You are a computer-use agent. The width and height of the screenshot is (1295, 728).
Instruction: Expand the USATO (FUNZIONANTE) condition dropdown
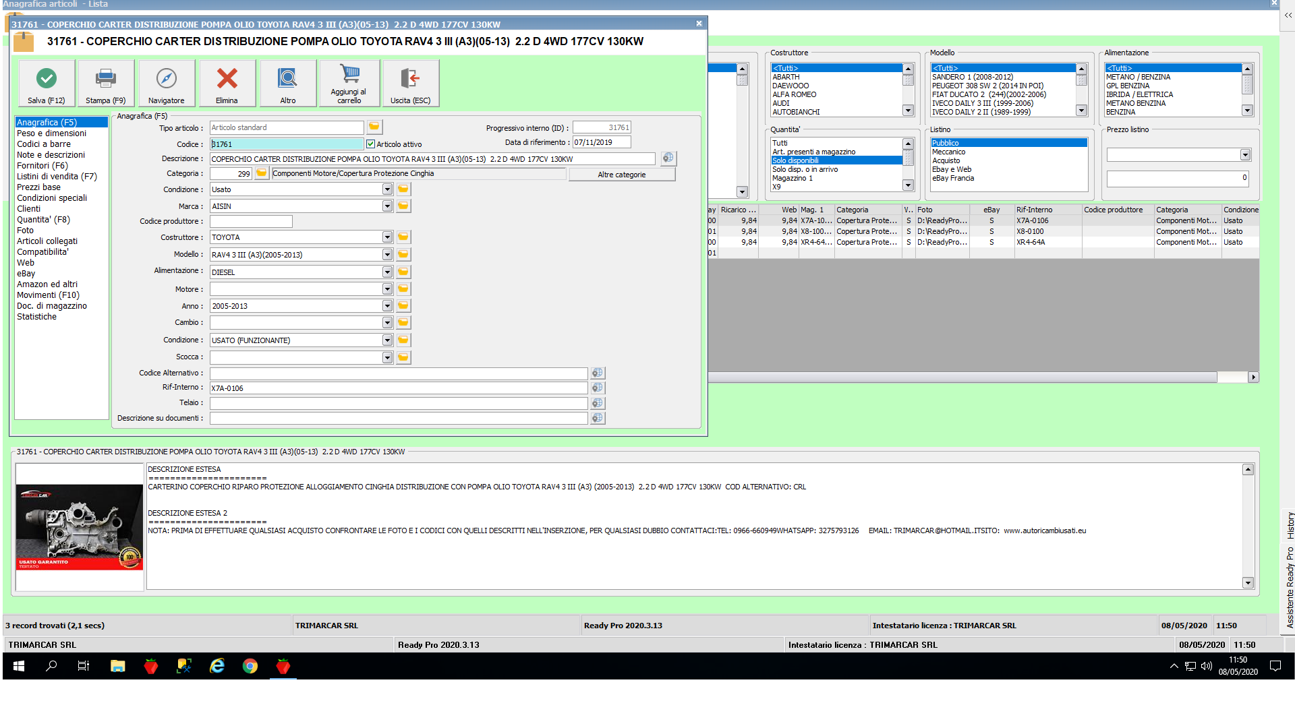point(387,340)
